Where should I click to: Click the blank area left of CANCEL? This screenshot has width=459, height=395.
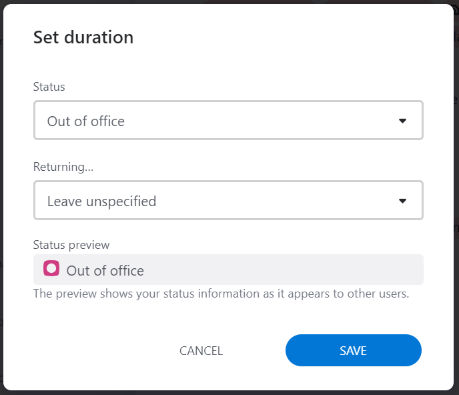pos(103,350)
